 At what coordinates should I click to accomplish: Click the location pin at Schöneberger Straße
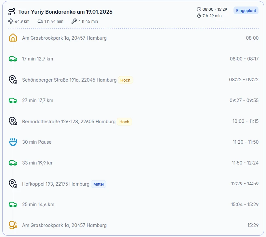coord(13,79)
